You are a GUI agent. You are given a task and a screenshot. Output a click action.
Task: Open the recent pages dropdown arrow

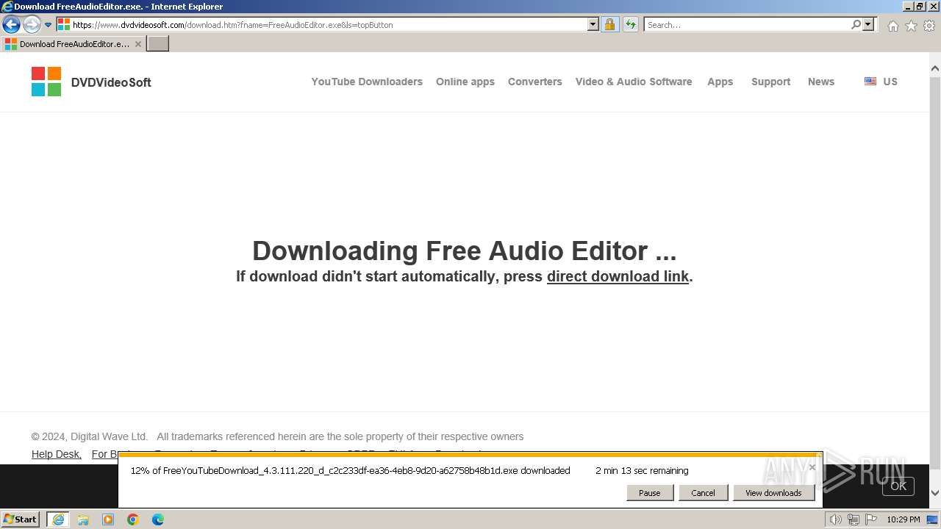coord(49,25)
